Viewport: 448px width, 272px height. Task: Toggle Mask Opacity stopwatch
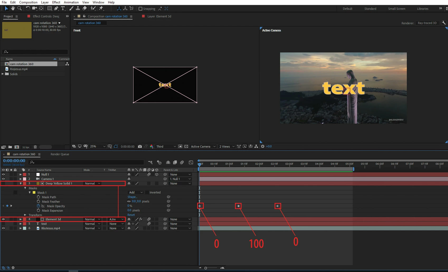click(x=39, y=206)
